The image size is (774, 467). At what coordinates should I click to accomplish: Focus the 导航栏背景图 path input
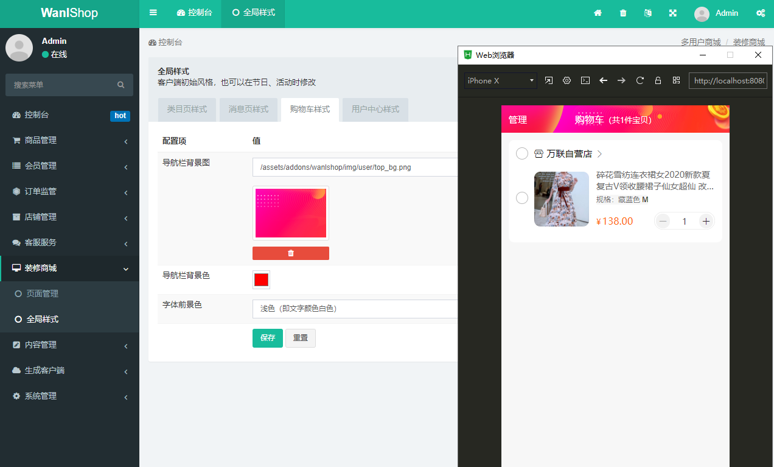pyautogui.click(x=355, y=167)
